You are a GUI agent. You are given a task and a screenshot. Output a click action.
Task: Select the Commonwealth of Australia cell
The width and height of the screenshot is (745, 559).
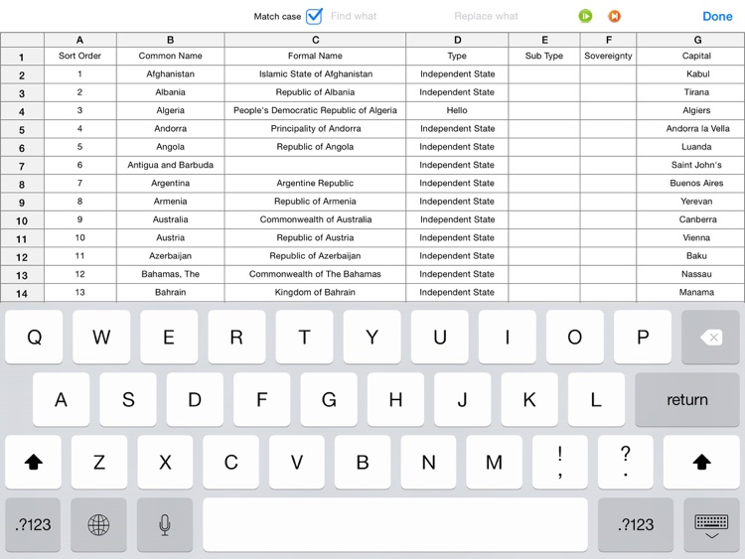pos(315,219)
